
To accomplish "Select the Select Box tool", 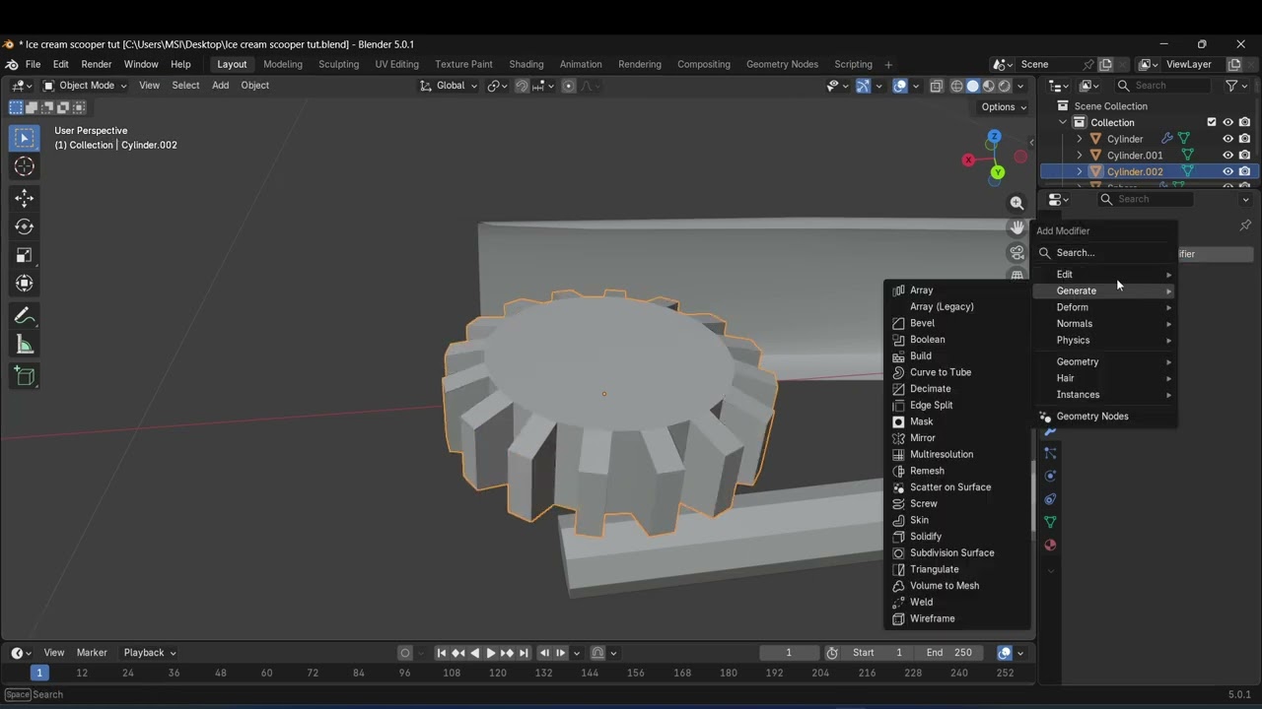I will point(25,138).
